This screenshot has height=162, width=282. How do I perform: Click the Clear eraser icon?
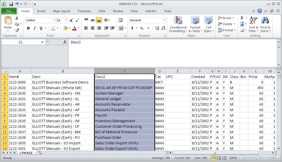pos(242,30)
